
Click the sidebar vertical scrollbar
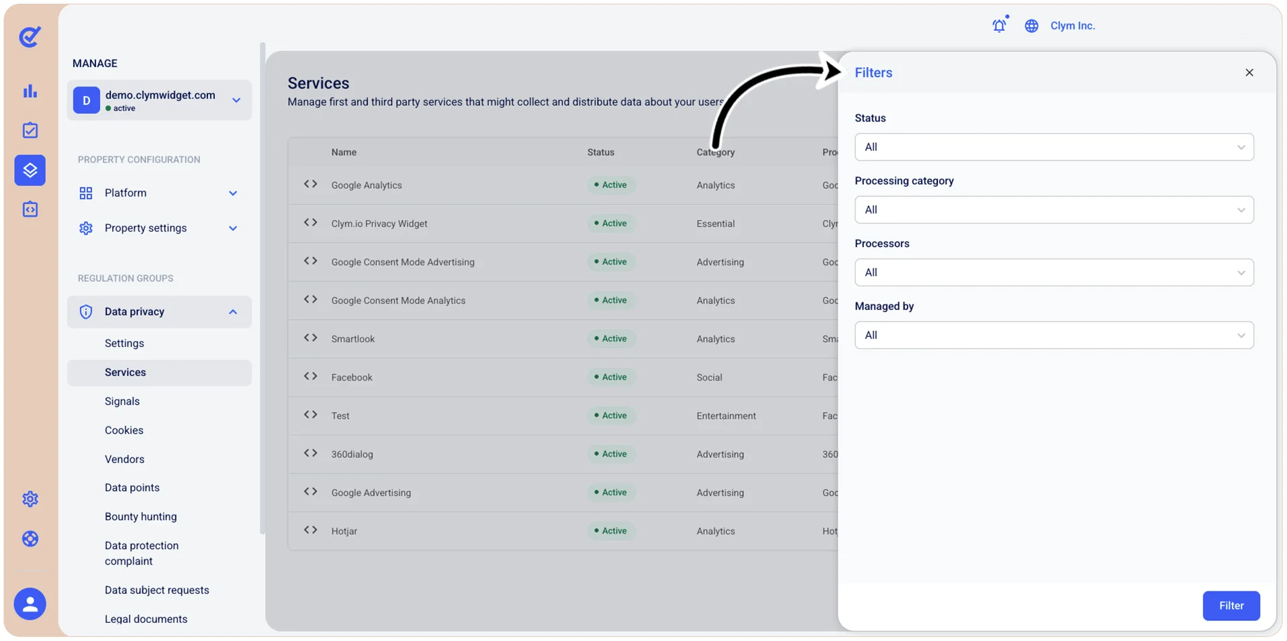[263, 289]
